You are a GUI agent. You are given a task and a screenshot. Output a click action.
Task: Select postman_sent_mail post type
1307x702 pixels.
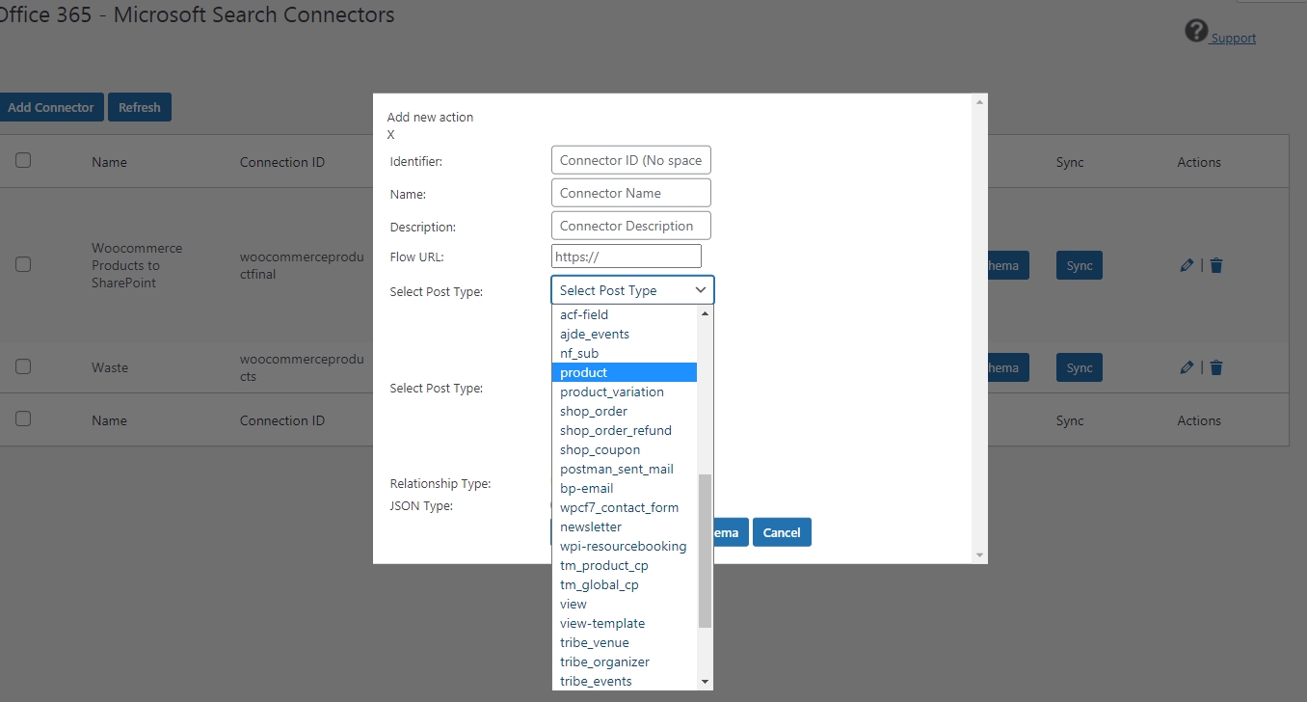coord(625,469)
